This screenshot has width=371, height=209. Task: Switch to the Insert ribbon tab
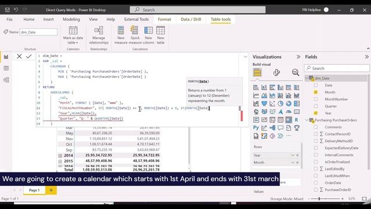pyautogui.click(x=48, y=19)
